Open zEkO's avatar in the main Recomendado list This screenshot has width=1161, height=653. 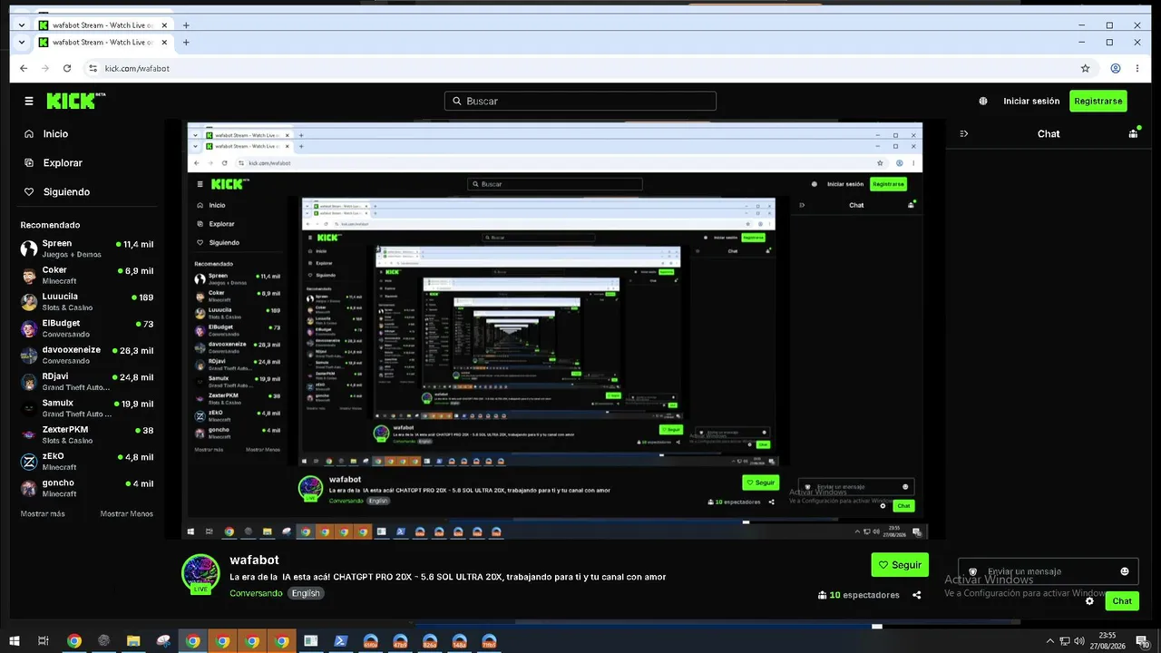pos(29,462)
